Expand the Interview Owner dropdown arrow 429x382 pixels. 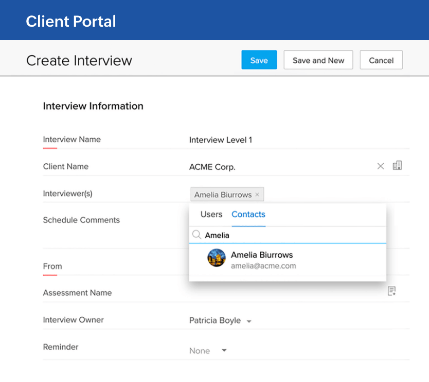pyautogui.click(x=249, y=321)
